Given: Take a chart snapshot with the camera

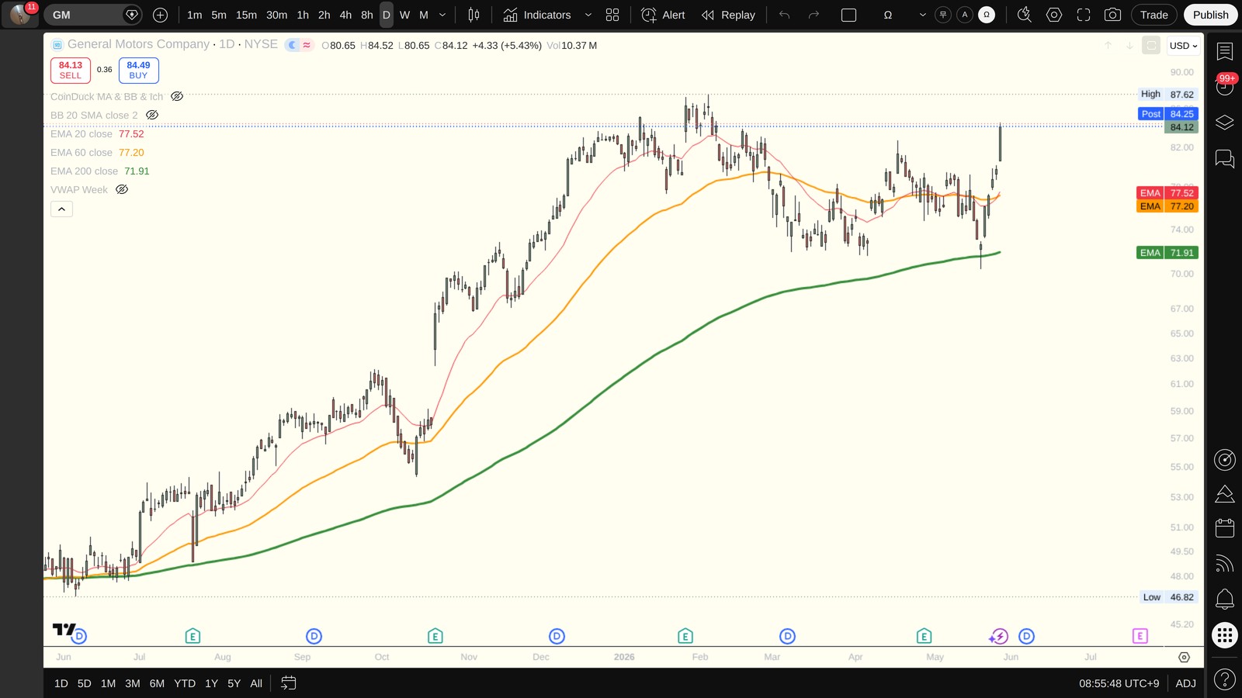Looking at the screenshot, I should [1112, 15].
